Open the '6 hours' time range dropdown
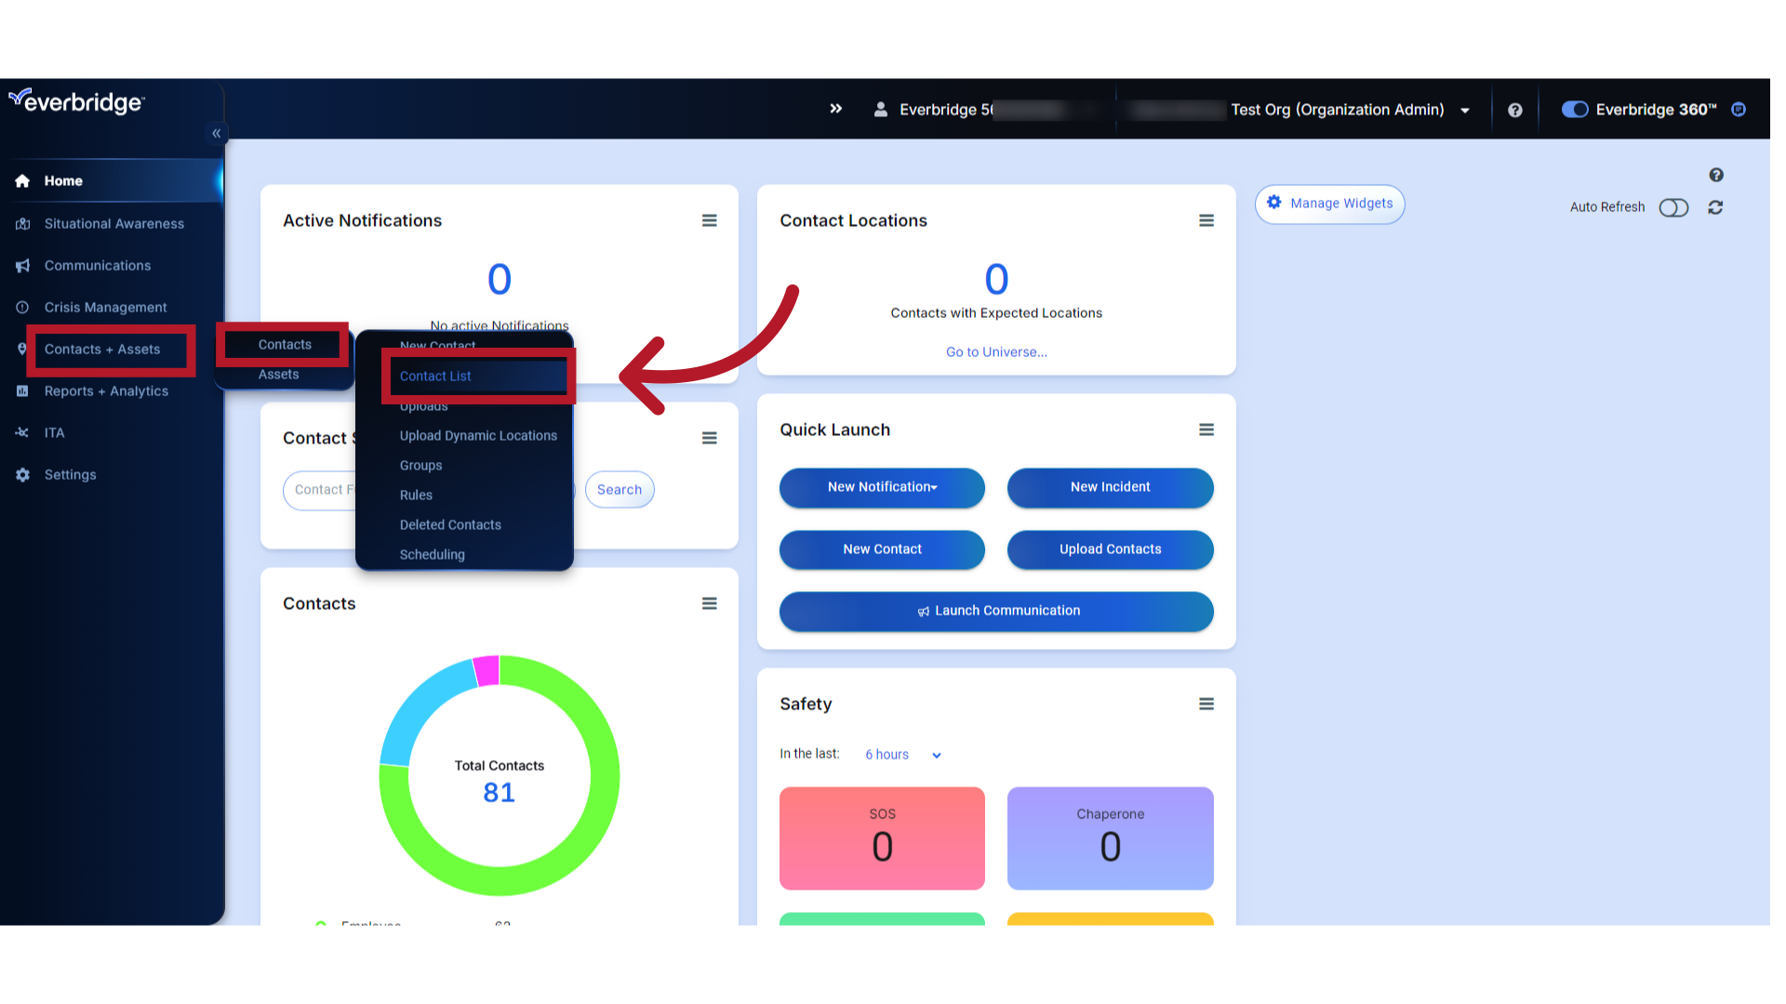Image resolution: width=1786 pixels, height=1004 pixels. [903, 755]
